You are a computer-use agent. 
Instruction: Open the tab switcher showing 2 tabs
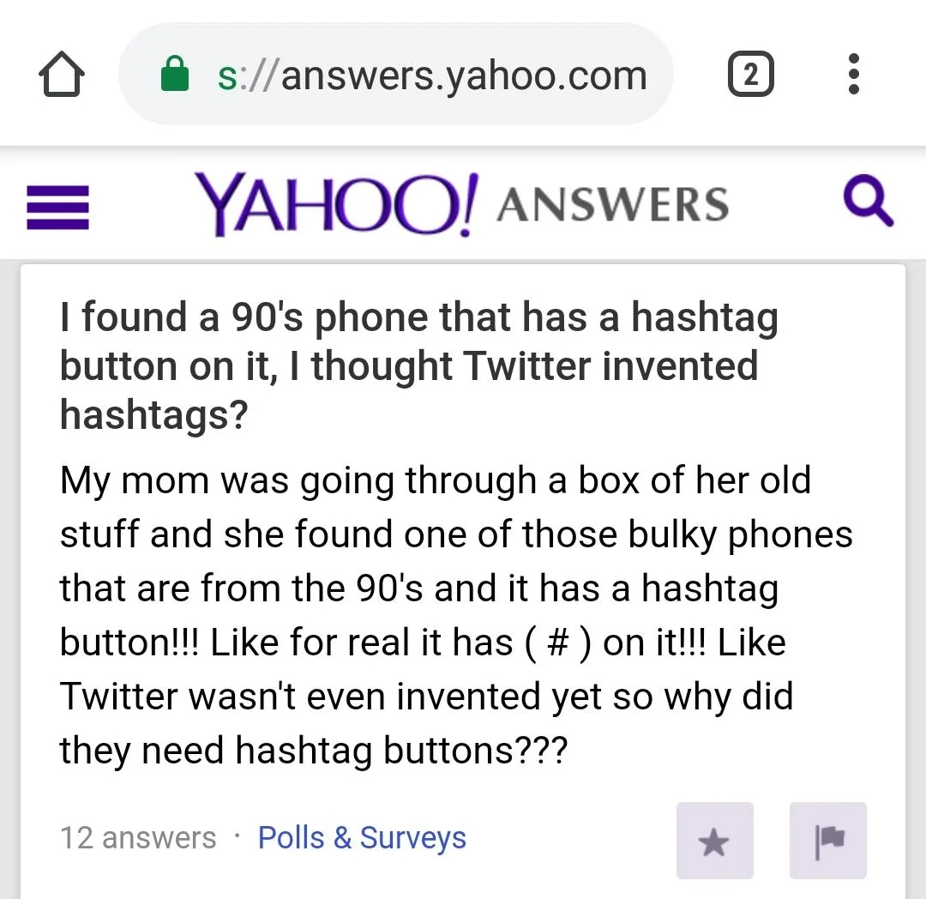click(x=750, y=75)
